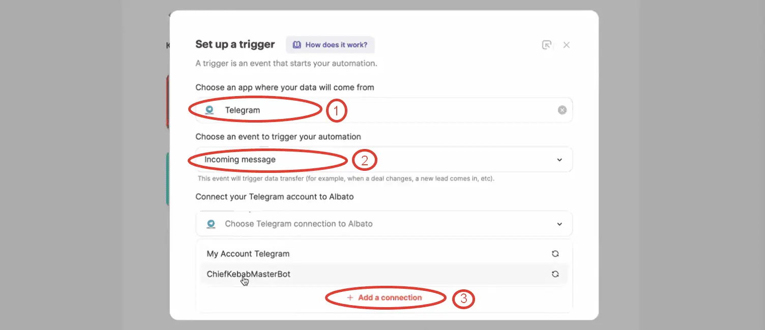Click 'A trigger is an event' description text

point(286,64)
